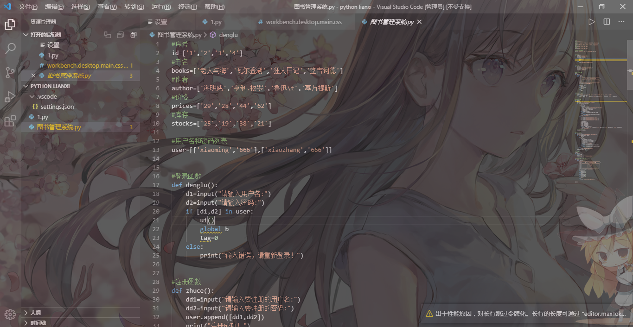Click the denglu symbol icon in breadcrumbs

pos(213,35)
